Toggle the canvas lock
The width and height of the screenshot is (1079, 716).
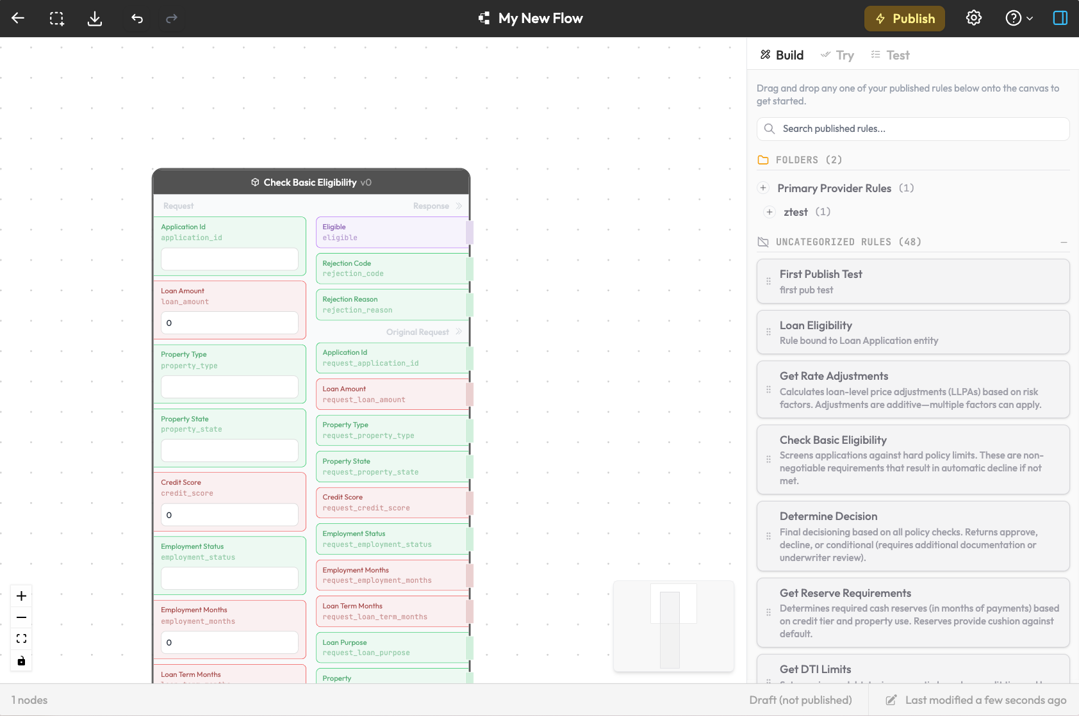point(21,661)
